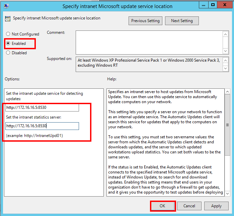234x216 pixels.
Task: Click the 'Supported on:' label
Action: point(59,59)
